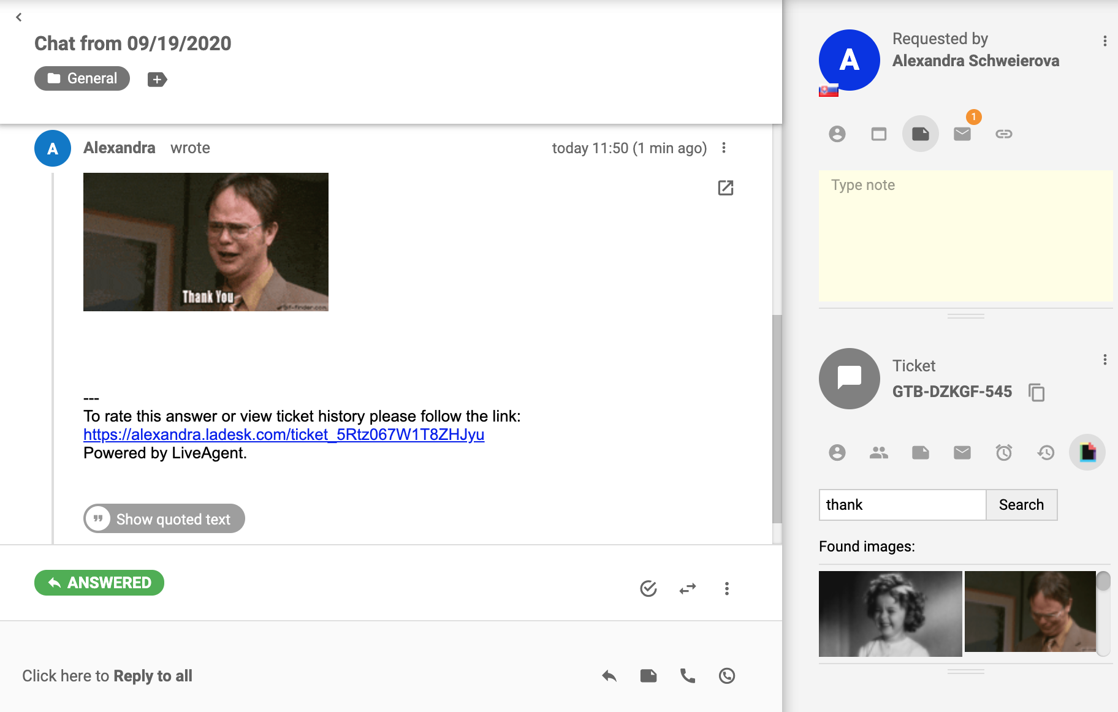Show quoted text in message
The image size is (1118, 712).
click(164, 518)
